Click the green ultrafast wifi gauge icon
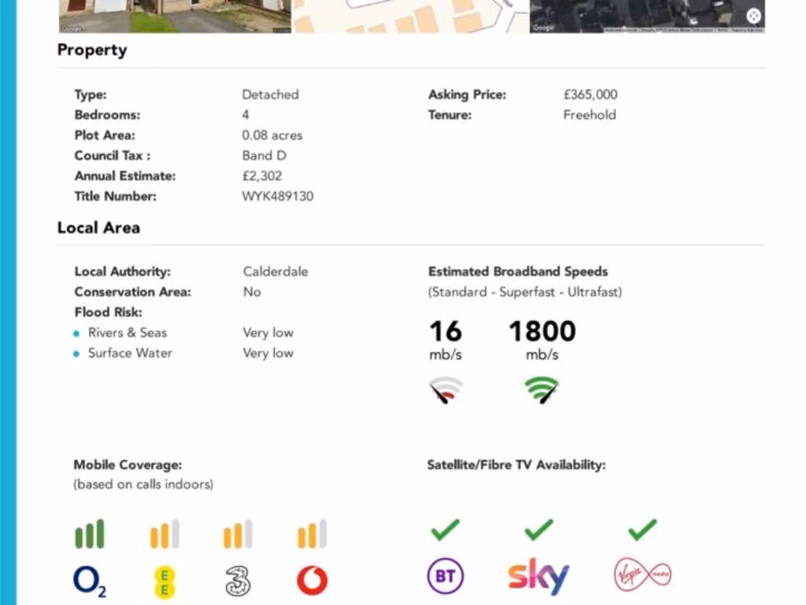Image resolution: width=806 pixels, height=605 pixels. pyautogui.click(x=542, y=390)
